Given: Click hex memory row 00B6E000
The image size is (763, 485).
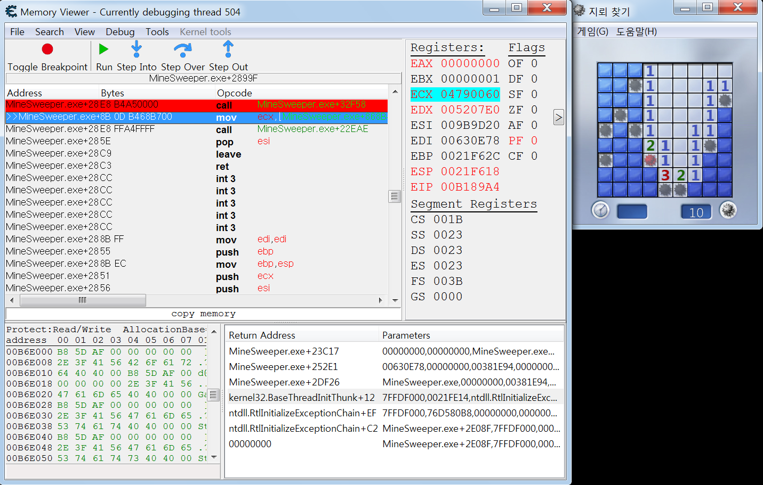Looking at the screenshot, I should [x=106, y=352].
